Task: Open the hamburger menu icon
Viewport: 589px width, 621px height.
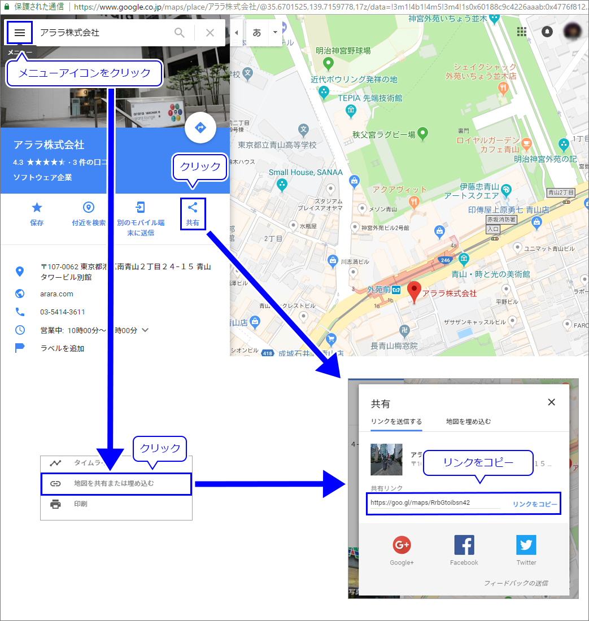Action: [x=19, y=33]
